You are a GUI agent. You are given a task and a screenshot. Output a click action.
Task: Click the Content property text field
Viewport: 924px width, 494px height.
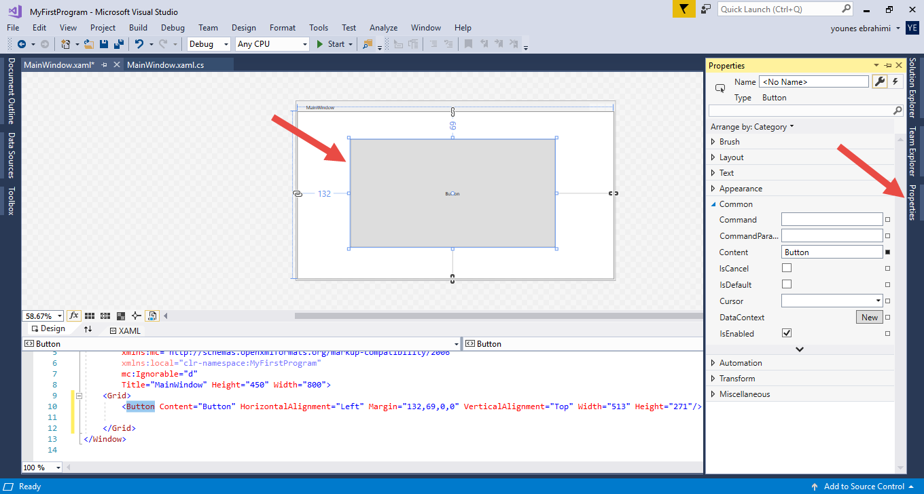[x=831, y=252]
